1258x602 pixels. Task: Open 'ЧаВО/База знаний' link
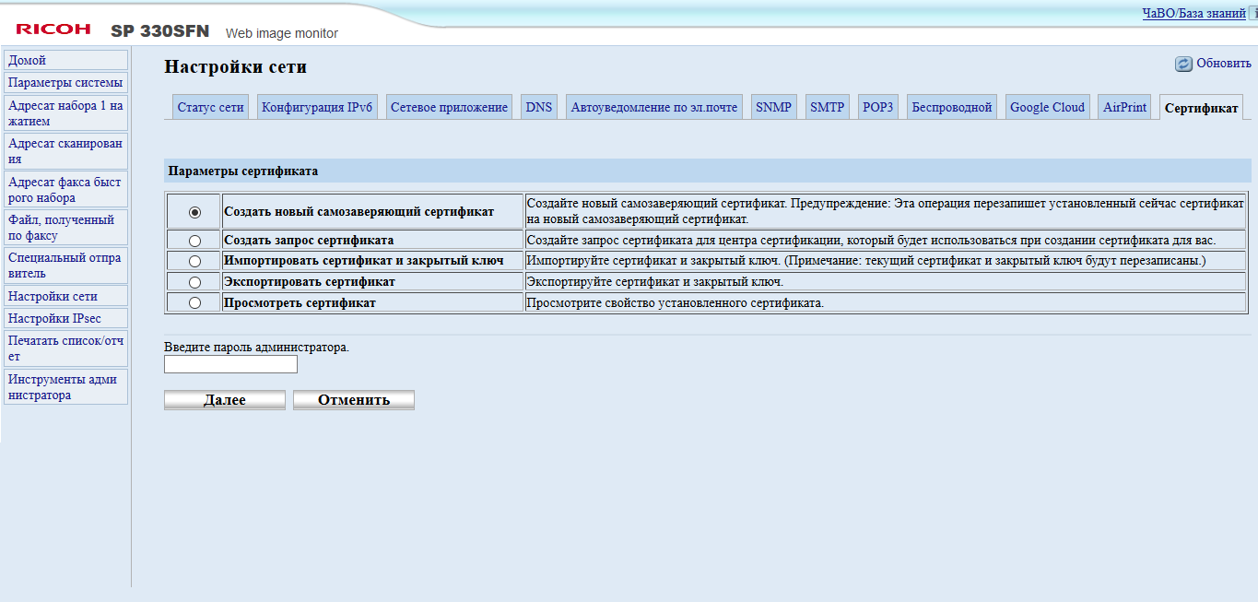(x=1193, y=13)
